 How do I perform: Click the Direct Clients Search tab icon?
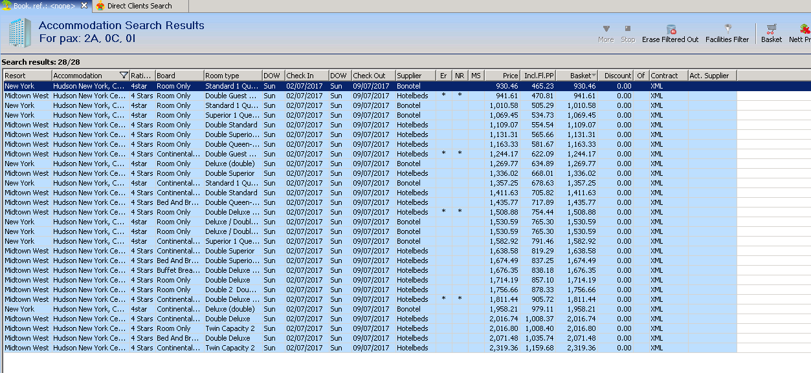tap(100, 6)
